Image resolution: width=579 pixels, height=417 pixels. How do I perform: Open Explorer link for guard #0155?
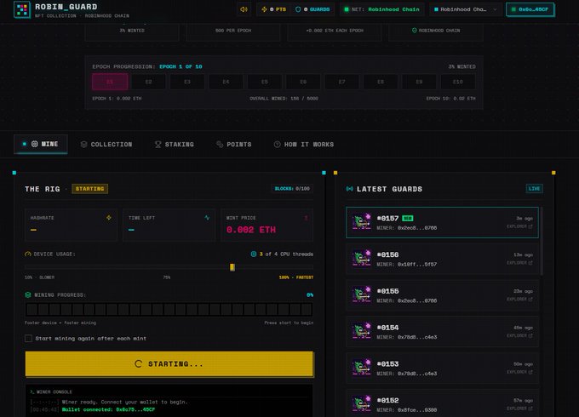click(519, 300)
